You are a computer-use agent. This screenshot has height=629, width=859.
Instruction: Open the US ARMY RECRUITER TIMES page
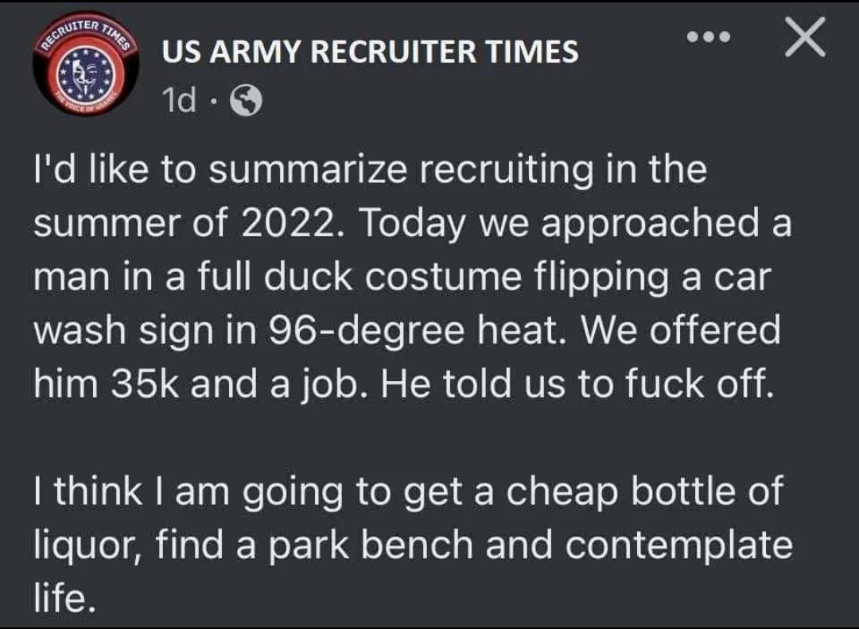371,52
